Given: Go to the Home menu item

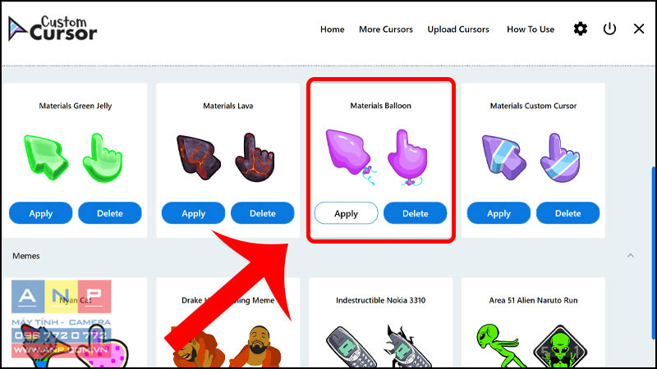Looking at the screenshot, I should pyautogui.click(x=333, y=30).
